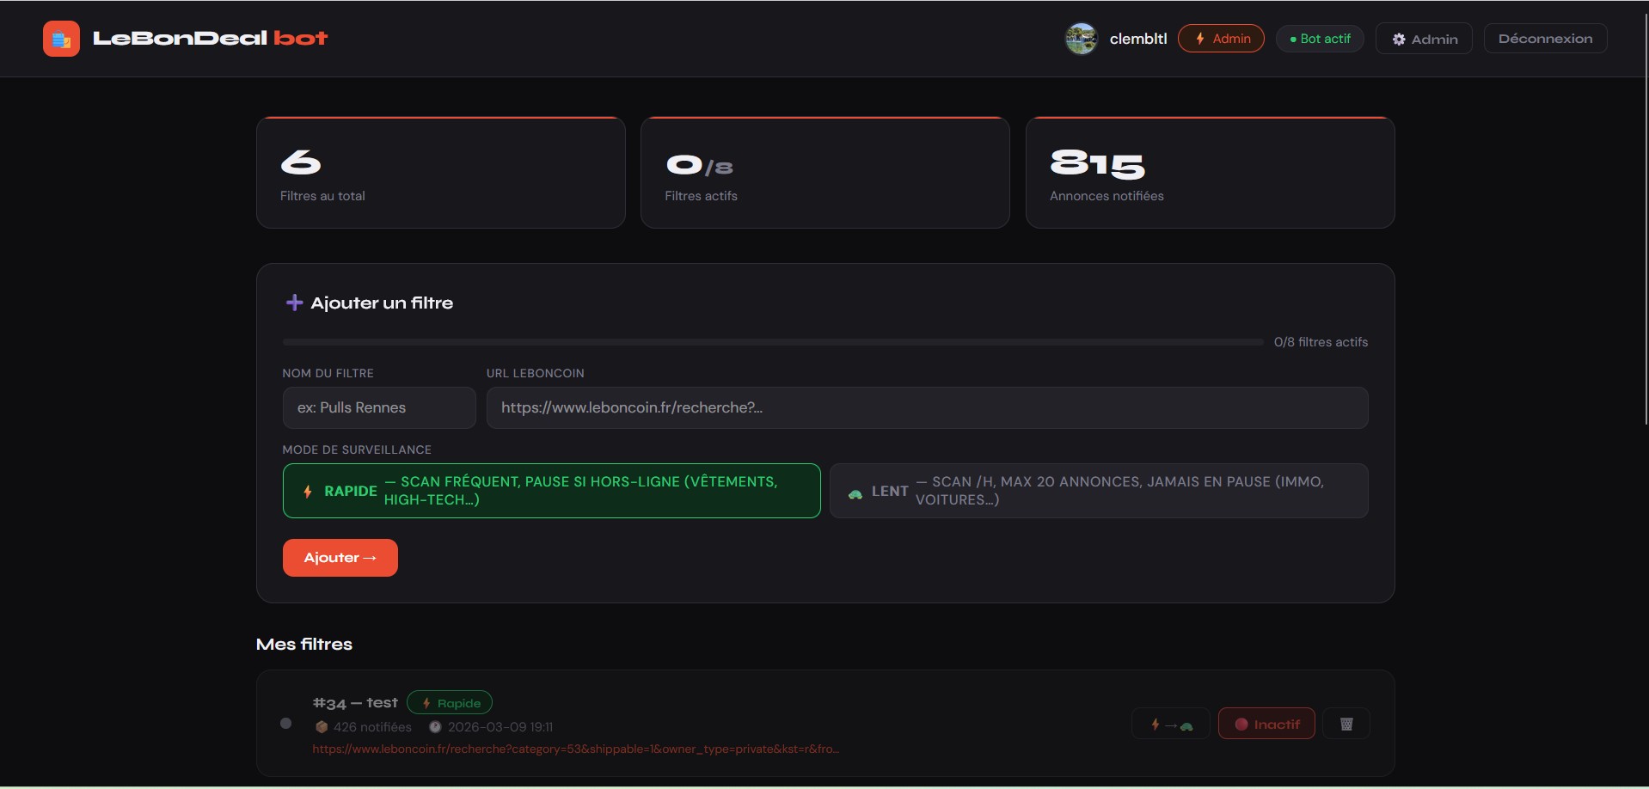The image size is (1649, 789).
Task: Open the Mes filtres section
Action: [x=303, y=644]
